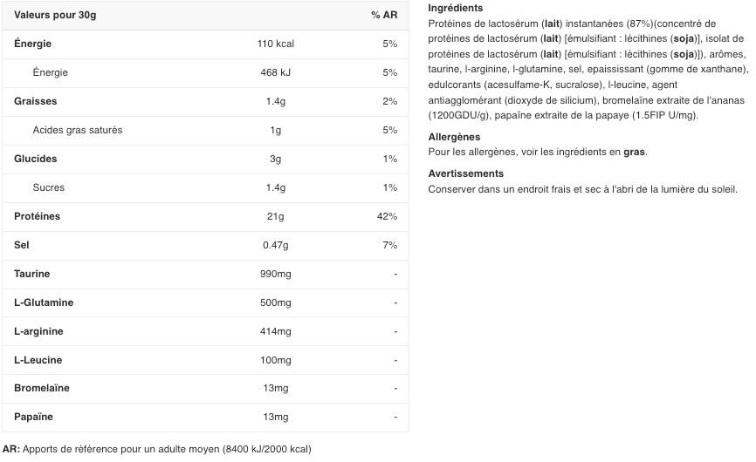Click the "Acides gras saturés" row label

click(77, 130)
